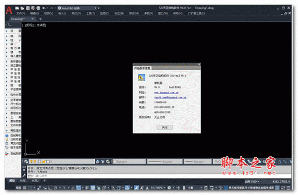298x195 pixels.
Task: Toggle layer lock padlock icon
Action: pyautogui.click(x=44, y=162)
